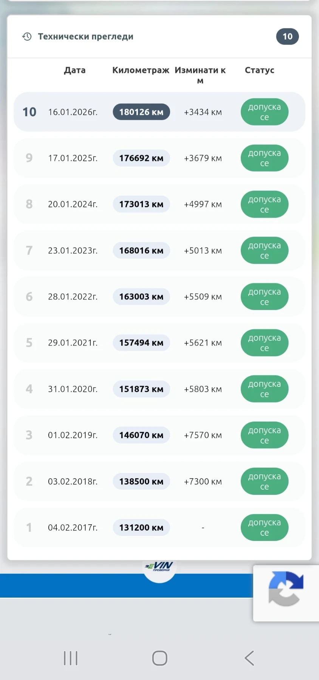Screen dimensions: 319x680
Task: Tap the допуска се status for 16.01.2026
Action: 264,112
